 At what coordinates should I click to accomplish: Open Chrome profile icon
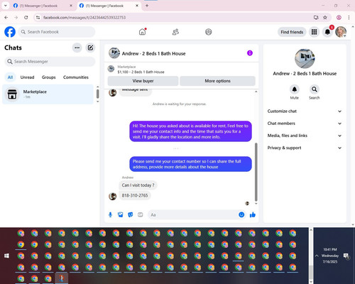coord(339,17)
